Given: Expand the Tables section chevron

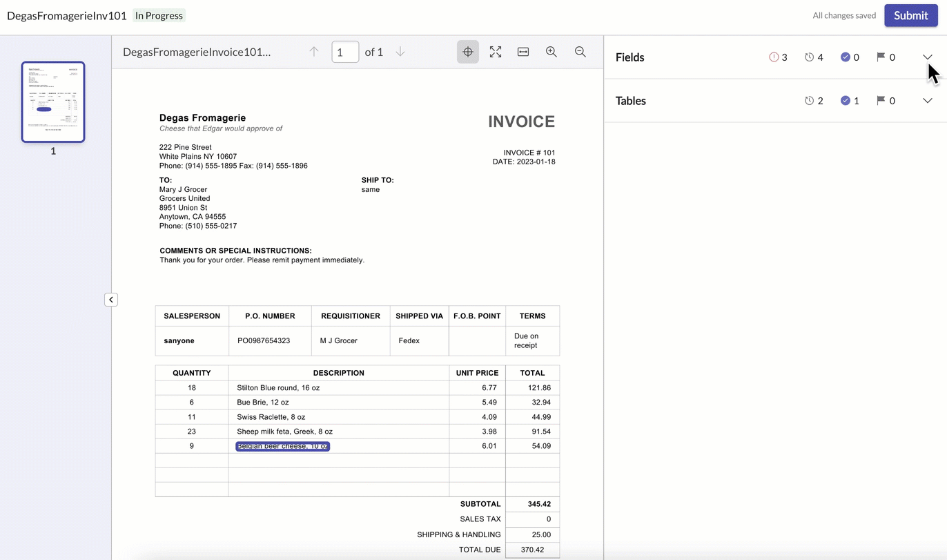Looking at the screenshot, I should 928,101.
